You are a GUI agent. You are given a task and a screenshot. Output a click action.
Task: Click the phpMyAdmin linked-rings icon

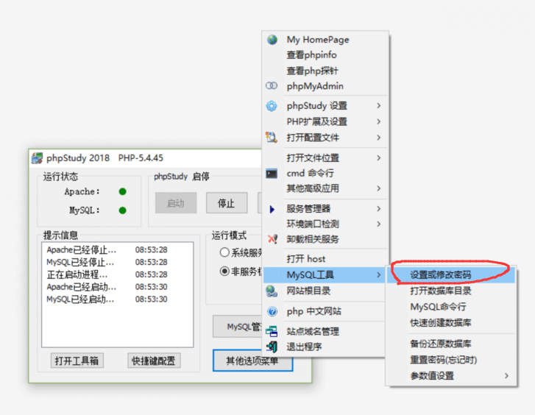click(272, 85)
